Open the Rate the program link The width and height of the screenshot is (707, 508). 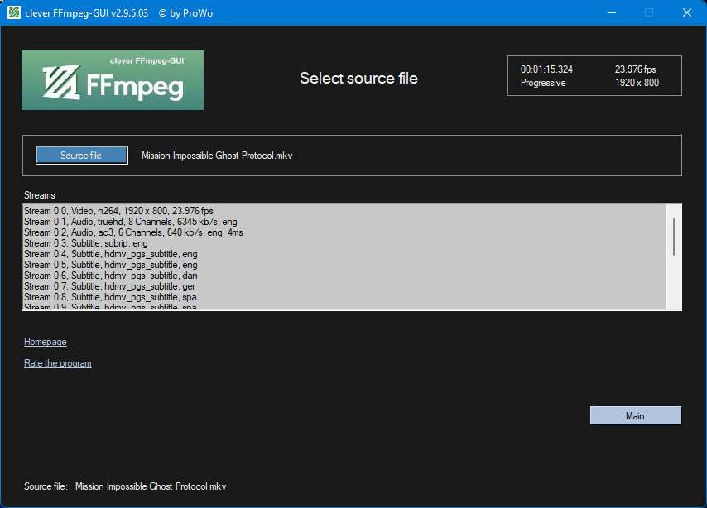[x=58, y=363]
